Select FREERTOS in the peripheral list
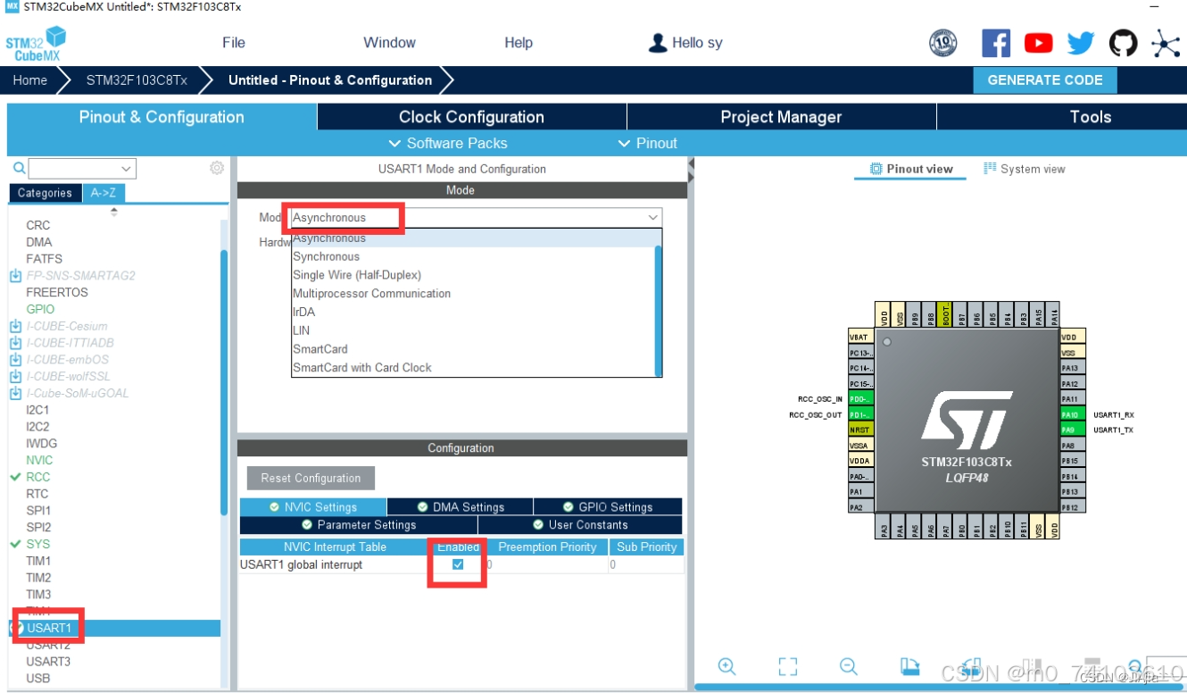 click(57, 292)
